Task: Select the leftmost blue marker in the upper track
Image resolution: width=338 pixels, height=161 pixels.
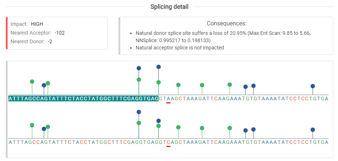Action: [44, 85]
